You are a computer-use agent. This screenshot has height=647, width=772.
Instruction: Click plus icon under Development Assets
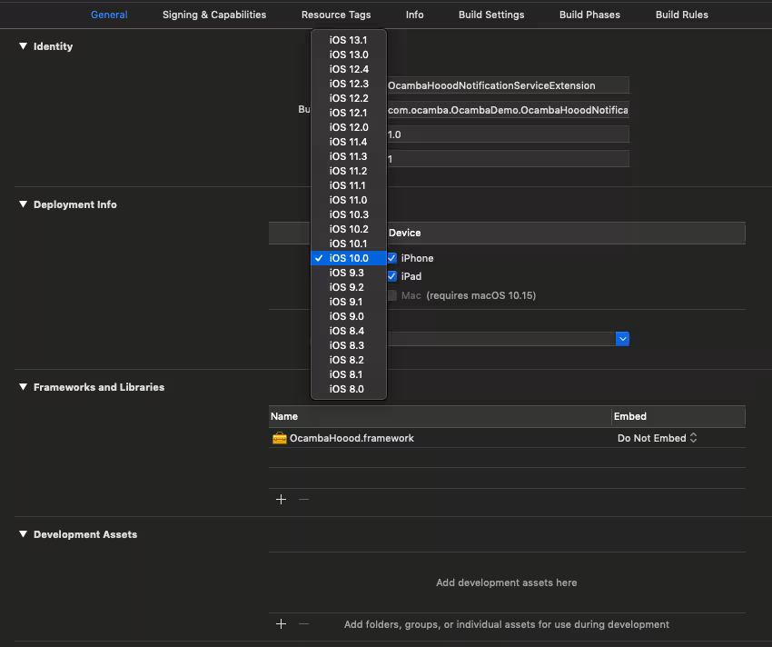[x=281, y=624]
